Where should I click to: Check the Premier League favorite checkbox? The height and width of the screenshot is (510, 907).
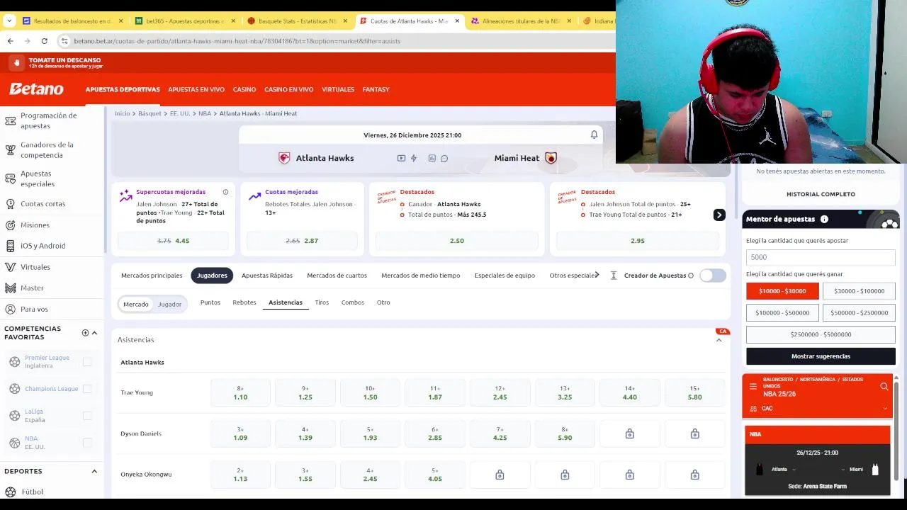click(x=87, y=362)
